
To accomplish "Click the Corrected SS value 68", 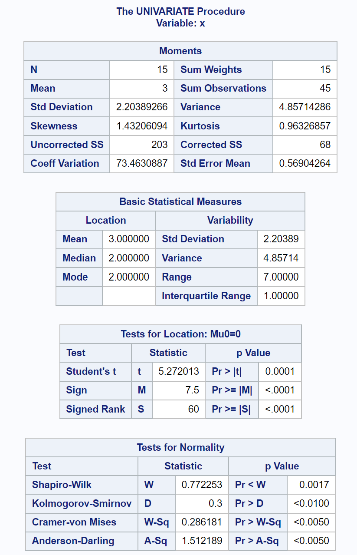I will (305, 145).
